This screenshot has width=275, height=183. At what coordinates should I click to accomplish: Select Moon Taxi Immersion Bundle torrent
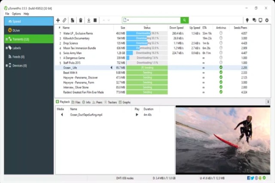152,48
